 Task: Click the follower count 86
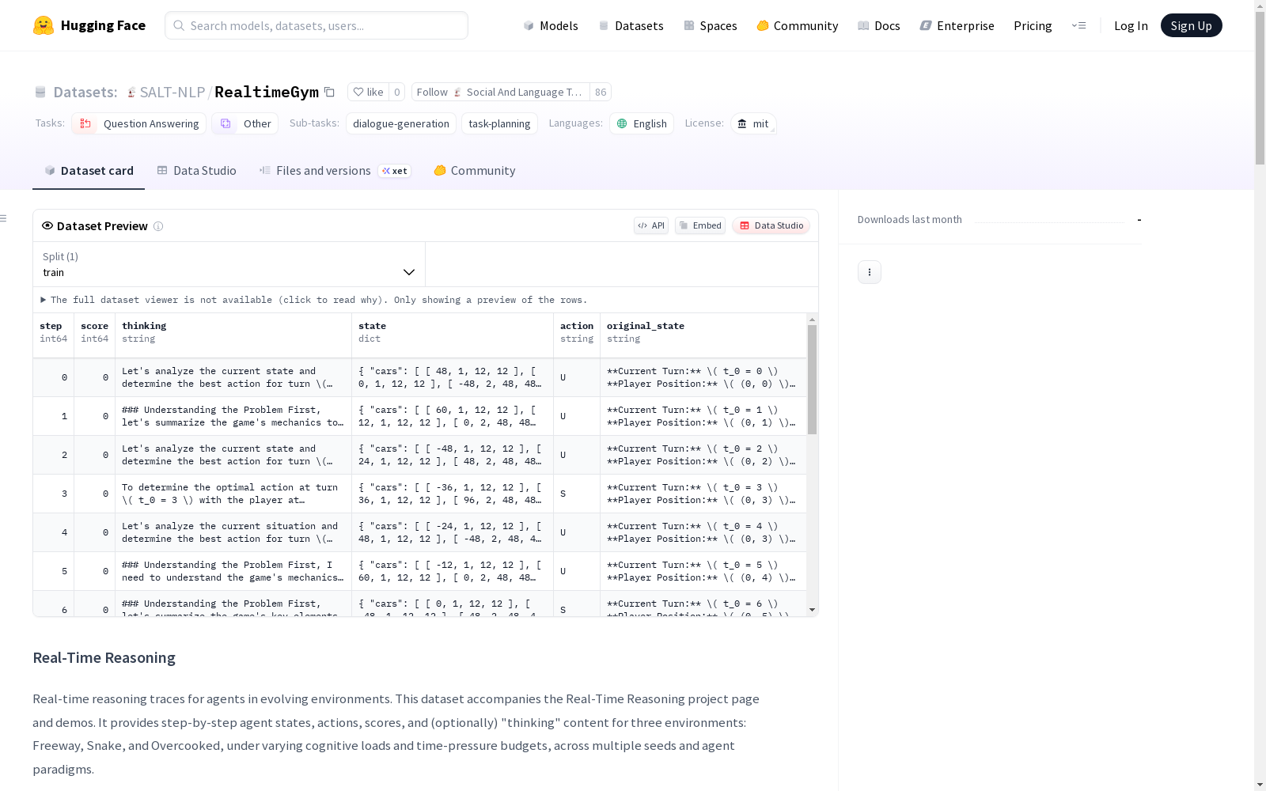pos(601,92)
